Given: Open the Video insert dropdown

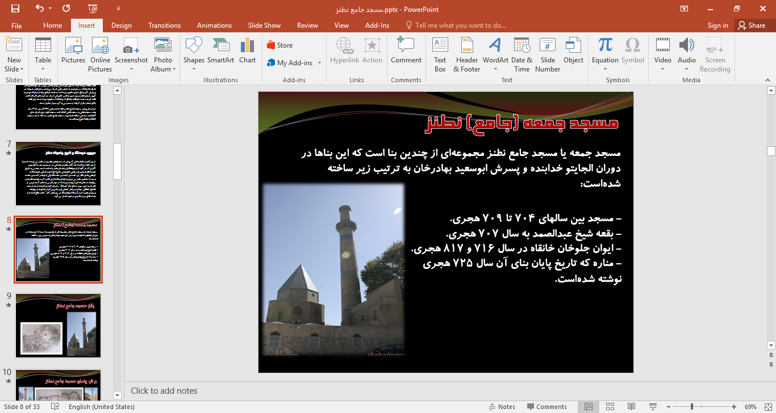Looking at the screenshot, I should click(x=662, y=69).
